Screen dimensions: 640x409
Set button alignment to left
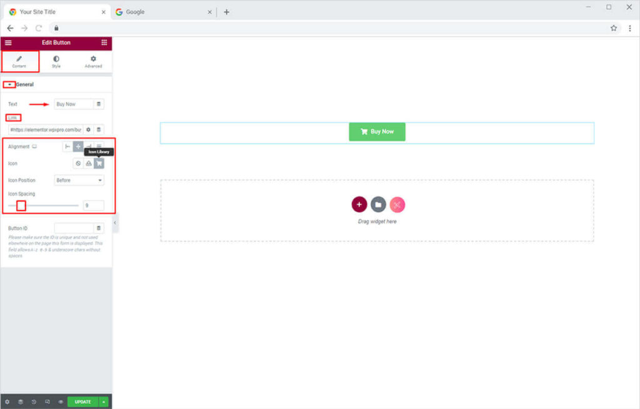point(68,147)
